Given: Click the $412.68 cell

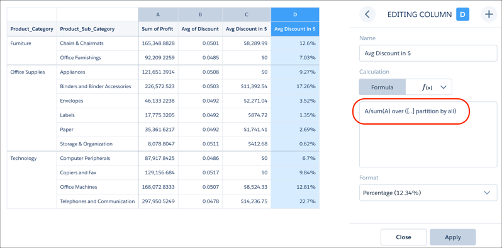Looking at the screenshot, I should [247, 144].
